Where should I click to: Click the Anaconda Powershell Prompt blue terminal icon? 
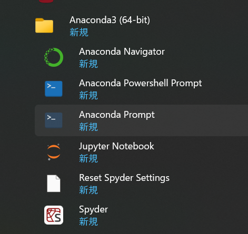click(54, 89)
